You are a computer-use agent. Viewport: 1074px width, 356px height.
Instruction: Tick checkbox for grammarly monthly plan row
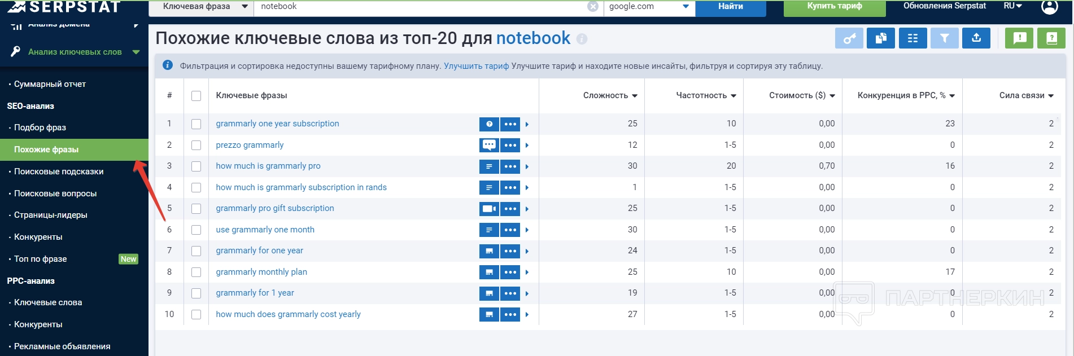196,273
